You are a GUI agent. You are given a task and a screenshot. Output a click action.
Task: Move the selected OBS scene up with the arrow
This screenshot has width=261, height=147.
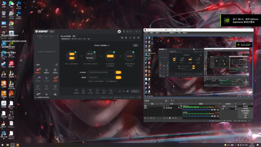(x=151, y=118)
